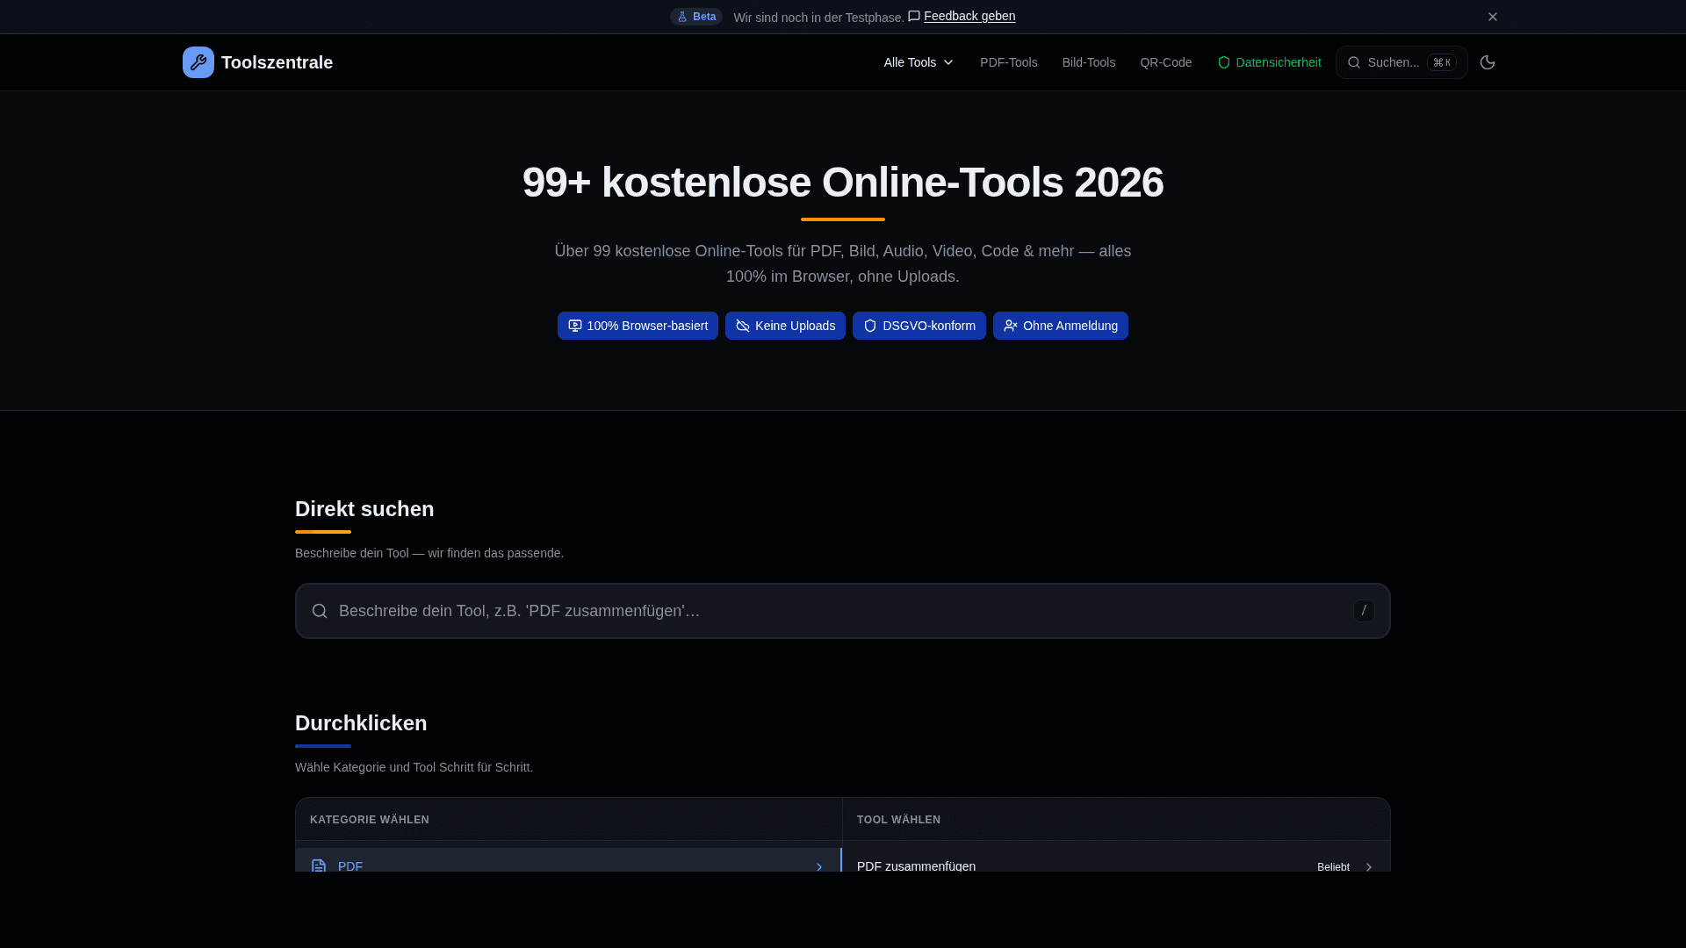
Task: Click the 100% Browser-basiert badge
Action: [x=638, y=326]
